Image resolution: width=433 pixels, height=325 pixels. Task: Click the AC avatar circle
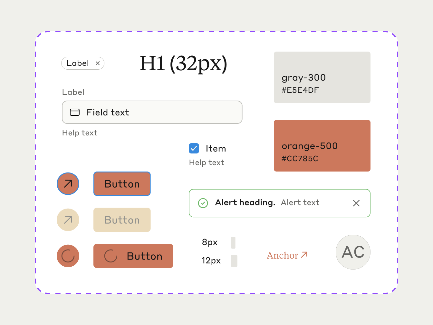tap(353, 252)
